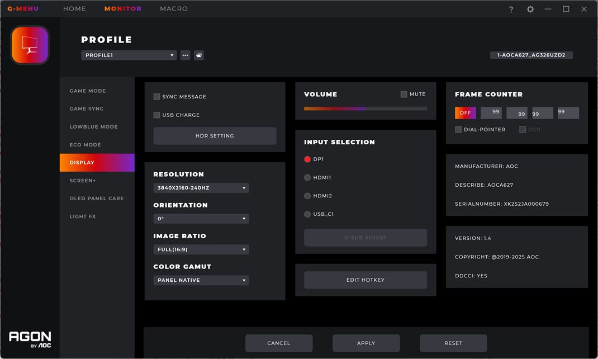Open the profile three-dots options button

[x=186, y=55]
